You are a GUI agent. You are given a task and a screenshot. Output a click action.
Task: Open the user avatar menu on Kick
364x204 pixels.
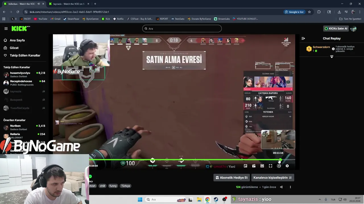pyautogui.click(x=353, y=29)
